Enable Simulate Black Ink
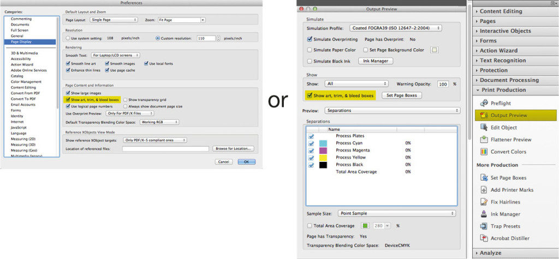Viewport: 559px width, 259px height. coord(310,61)
